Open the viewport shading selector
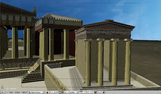 tap(48, 92)
